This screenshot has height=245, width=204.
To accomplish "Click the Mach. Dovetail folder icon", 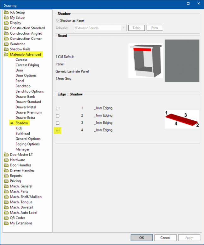I will (6, 207).
